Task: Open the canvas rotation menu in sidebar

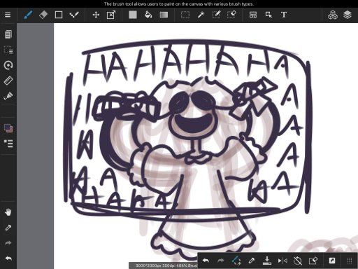Action: tap(8, 65)
